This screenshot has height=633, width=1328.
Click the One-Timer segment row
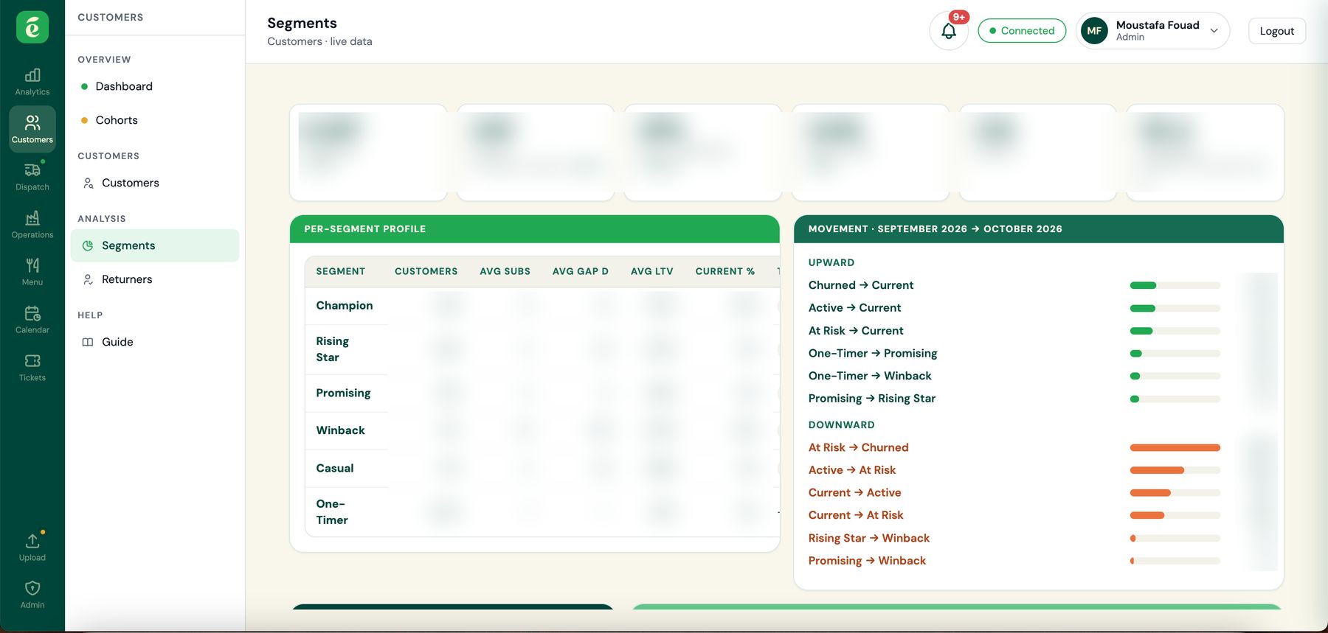pos(542,512)
